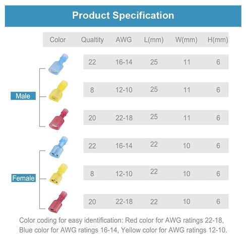Screen dimensions: 246x246
Task: Click the color coding note text at bottom
Action: (123, 225)
